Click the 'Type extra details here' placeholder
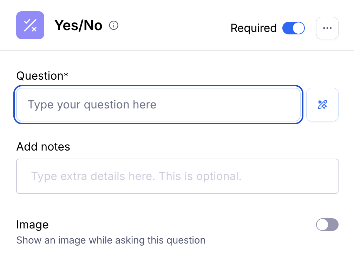This screenshot has width=354, height=266. [136, 176]
